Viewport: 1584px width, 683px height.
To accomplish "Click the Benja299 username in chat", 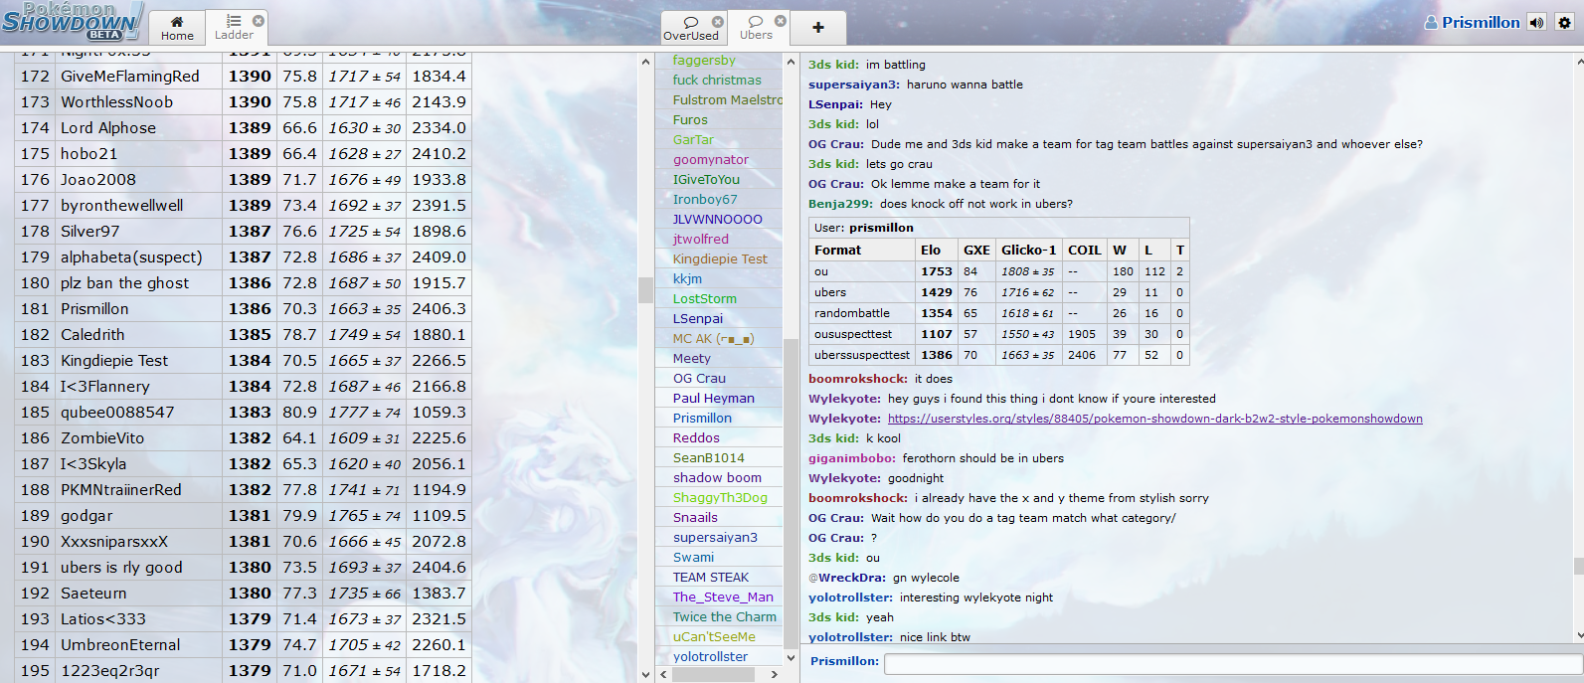I will point(840,204).
